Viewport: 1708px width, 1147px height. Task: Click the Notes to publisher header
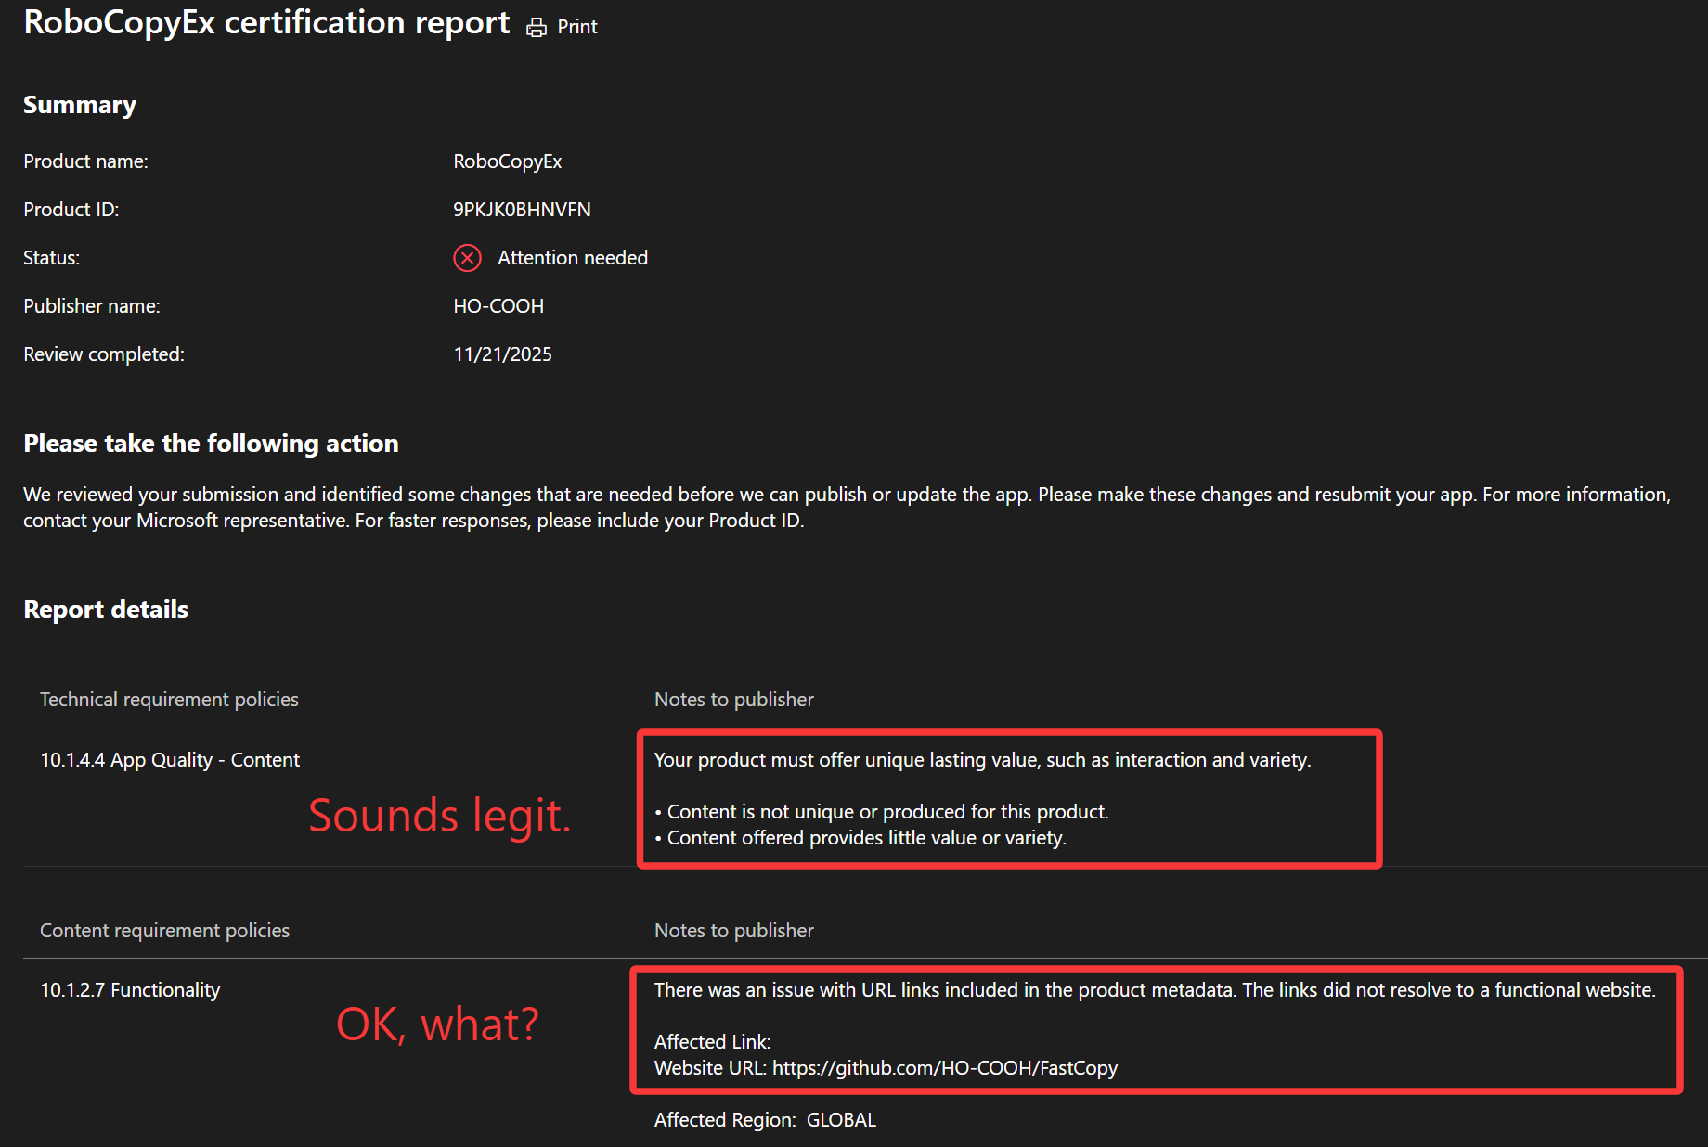point(732,699)
